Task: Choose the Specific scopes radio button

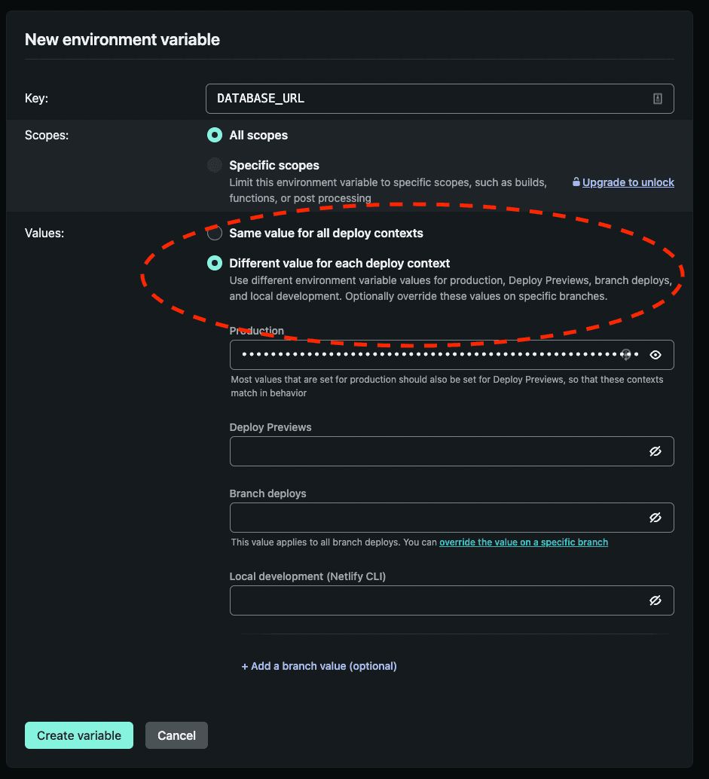Action: point(215,165)
